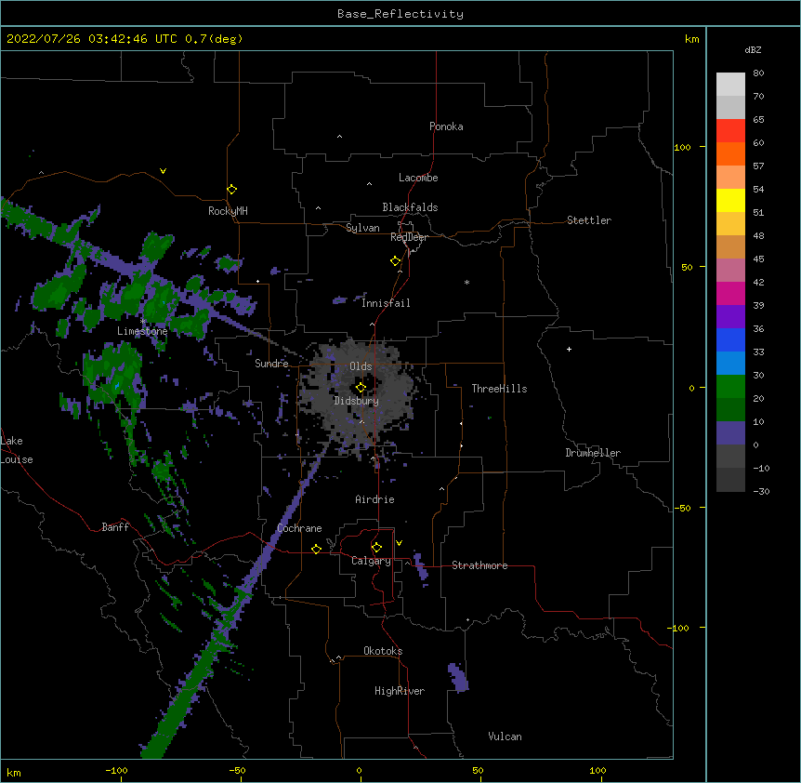The image size is (801, 783).
Task: Select the Innisfail label
Action: click(x=386, y=303)
